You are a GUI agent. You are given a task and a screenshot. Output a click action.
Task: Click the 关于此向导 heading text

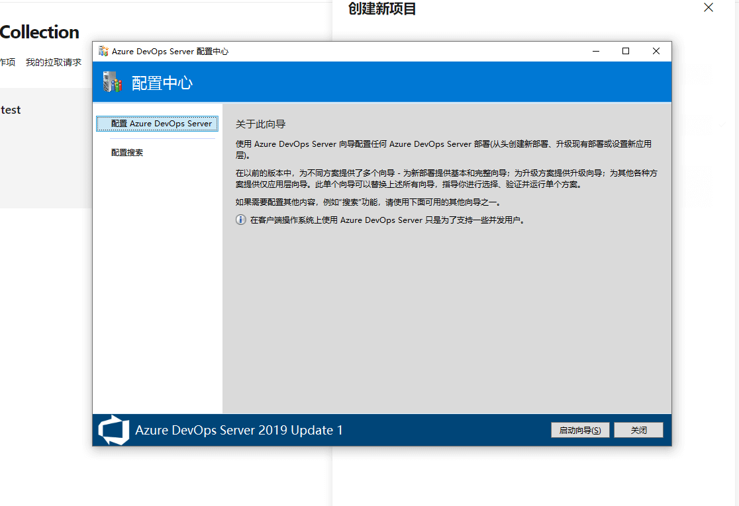[x=260, y=124]
